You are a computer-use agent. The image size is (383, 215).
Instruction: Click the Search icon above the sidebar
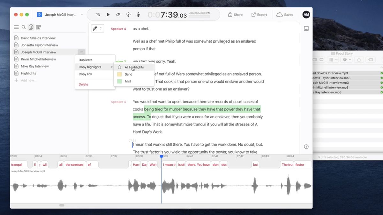23,27
